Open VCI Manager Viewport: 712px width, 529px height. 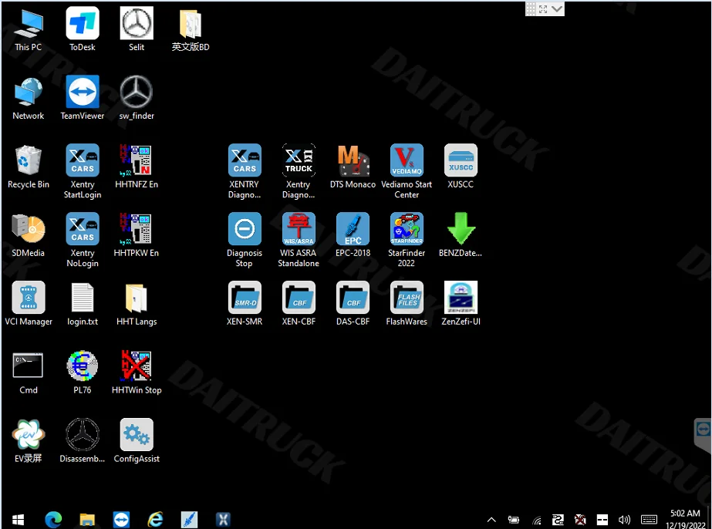(x=28, y=303)
